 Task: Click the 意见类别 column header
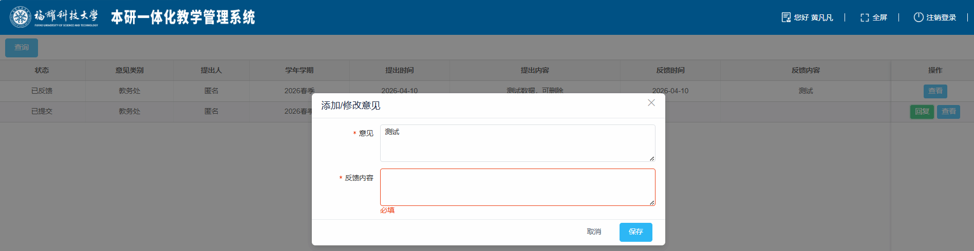tap(129, 70)
